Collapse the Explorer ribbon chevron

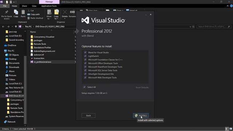pos(228,6)
